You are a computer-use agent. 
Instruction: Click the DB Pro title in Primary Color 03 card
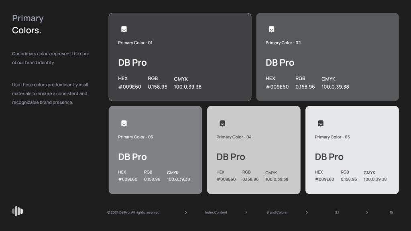(x=132, y=157)
